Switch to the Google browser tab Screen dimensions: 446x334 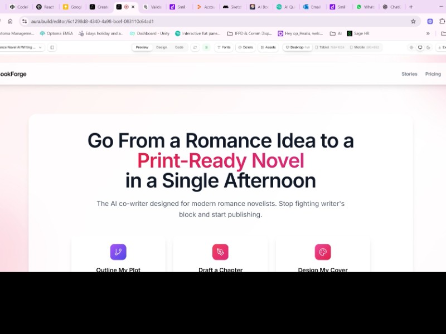[72, 7]
